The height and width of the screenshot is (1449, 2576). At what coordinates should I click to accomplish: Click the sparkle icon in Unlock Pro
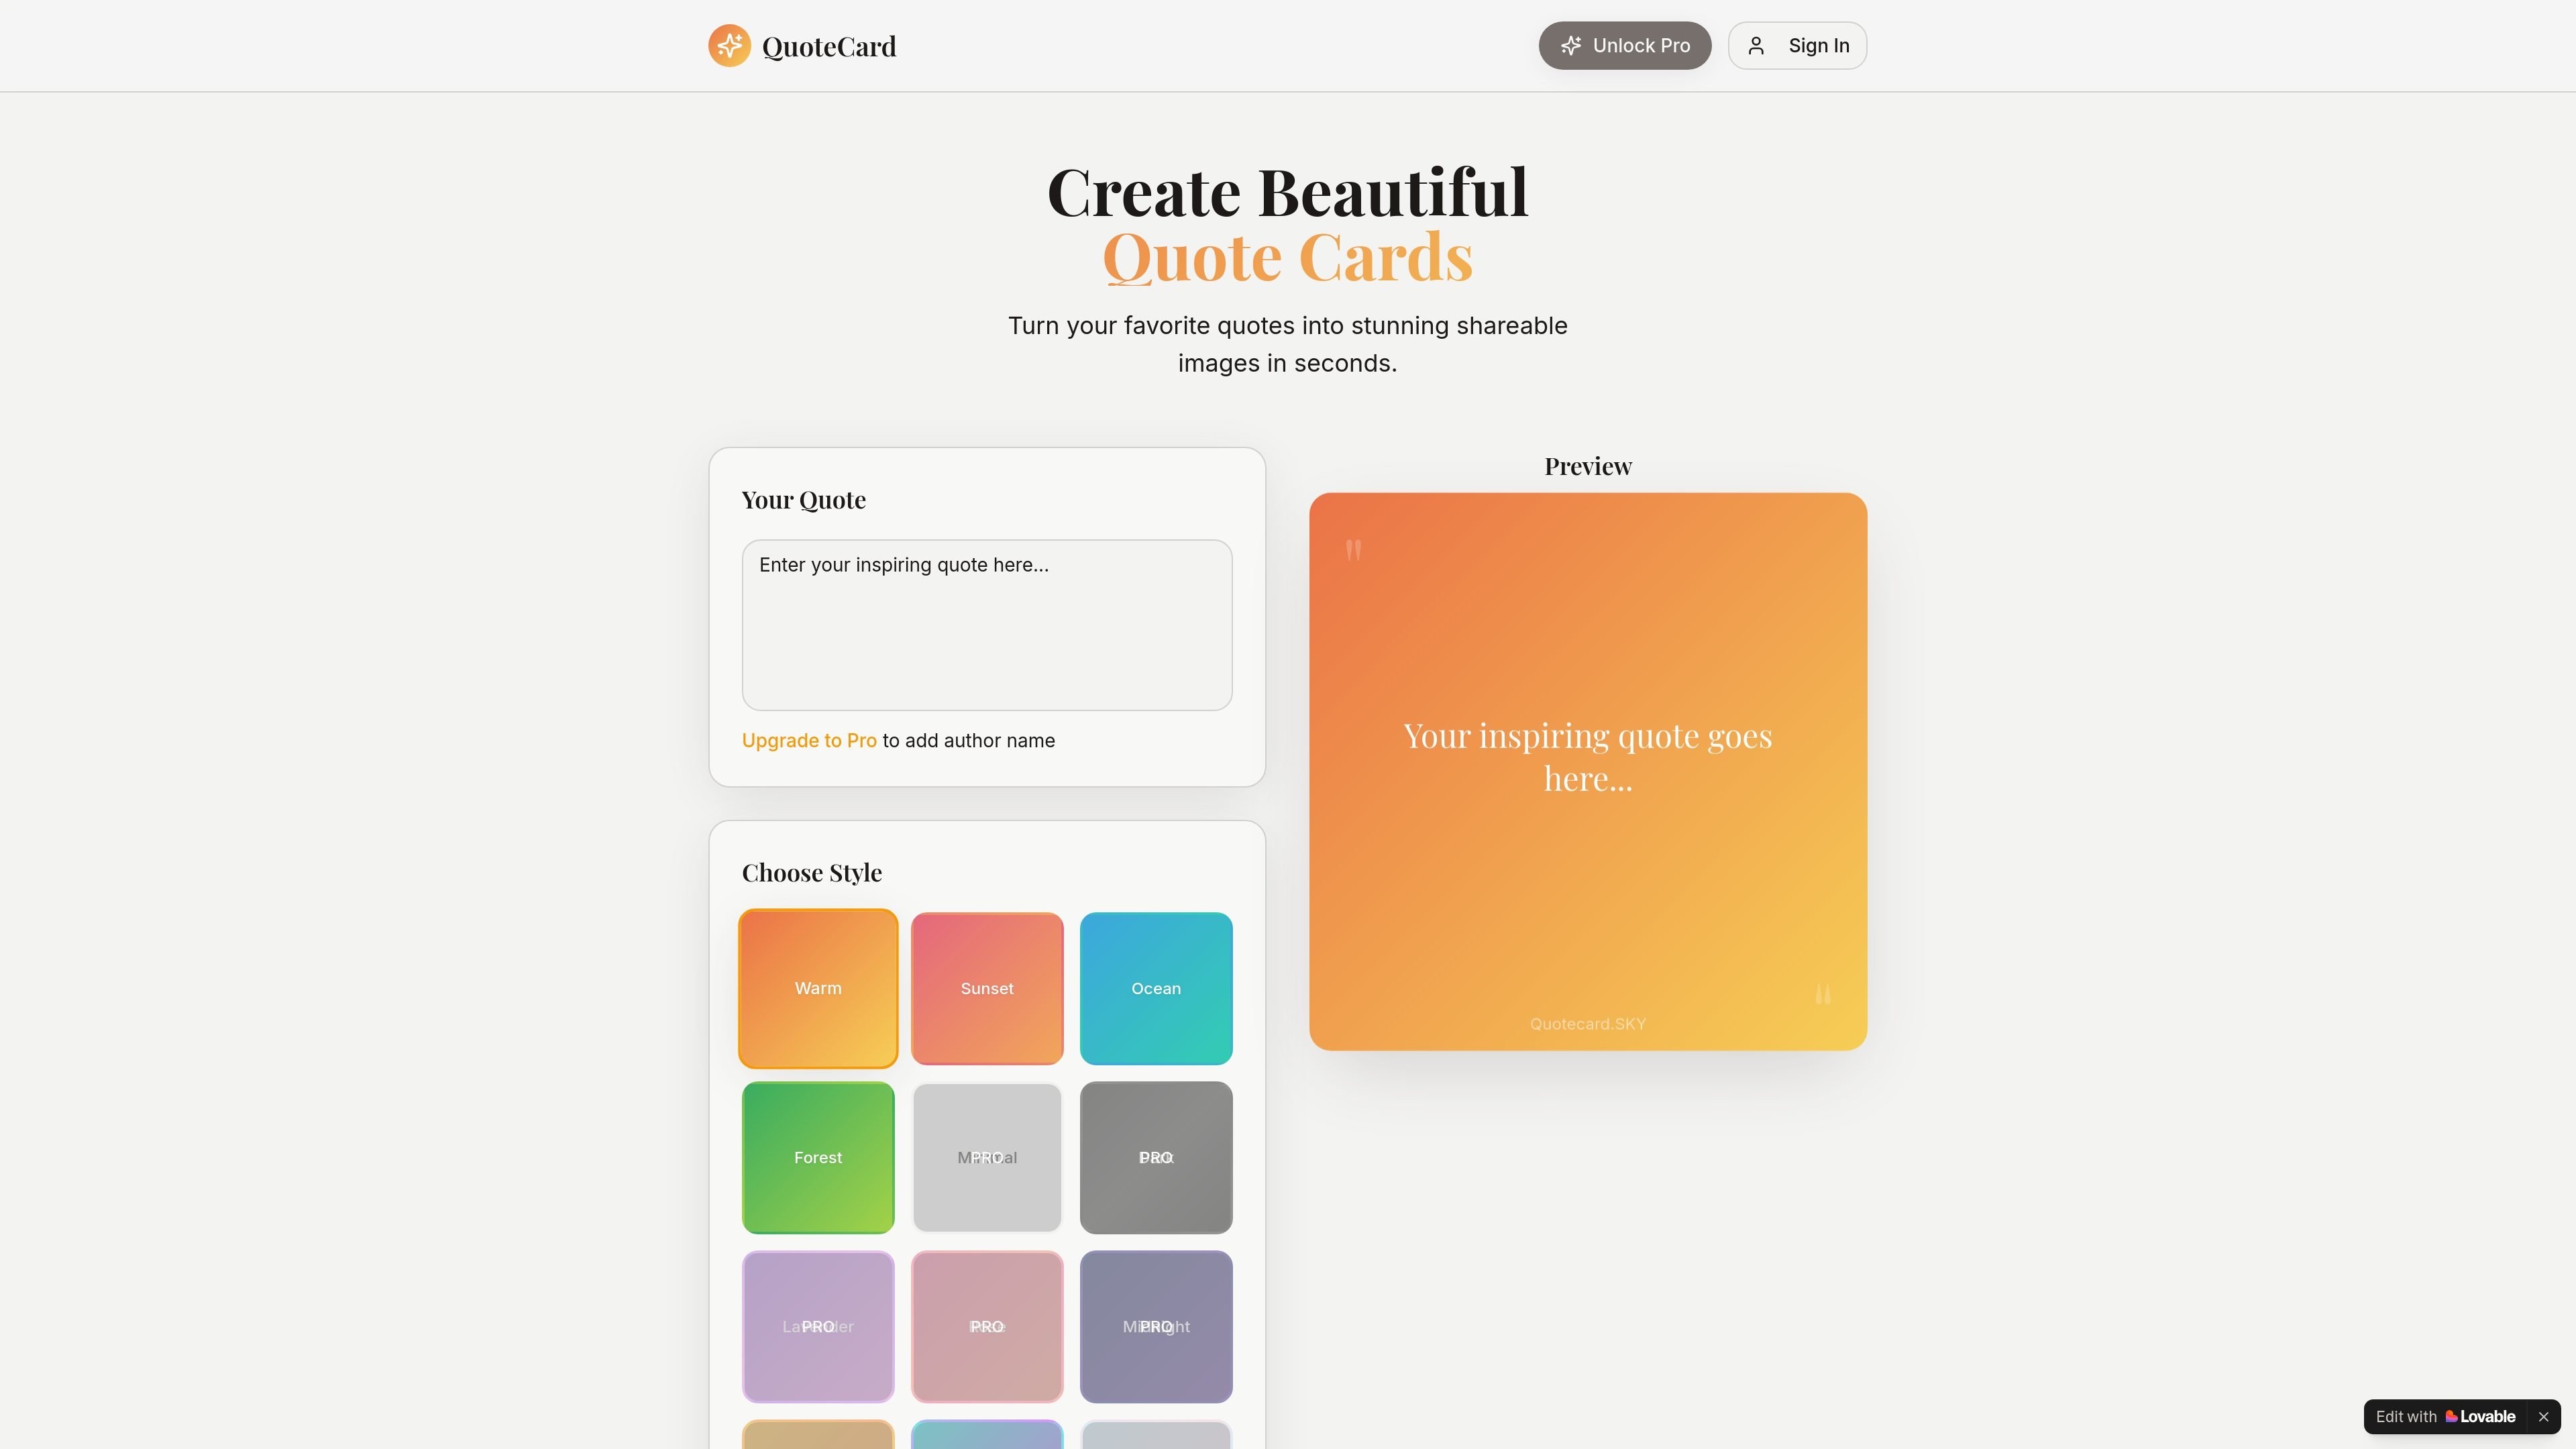1571,46
